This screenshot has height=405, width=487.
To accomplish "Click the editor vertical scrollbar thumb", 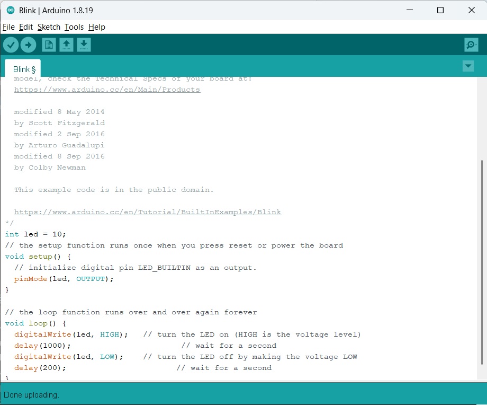I will pos(482,262).
